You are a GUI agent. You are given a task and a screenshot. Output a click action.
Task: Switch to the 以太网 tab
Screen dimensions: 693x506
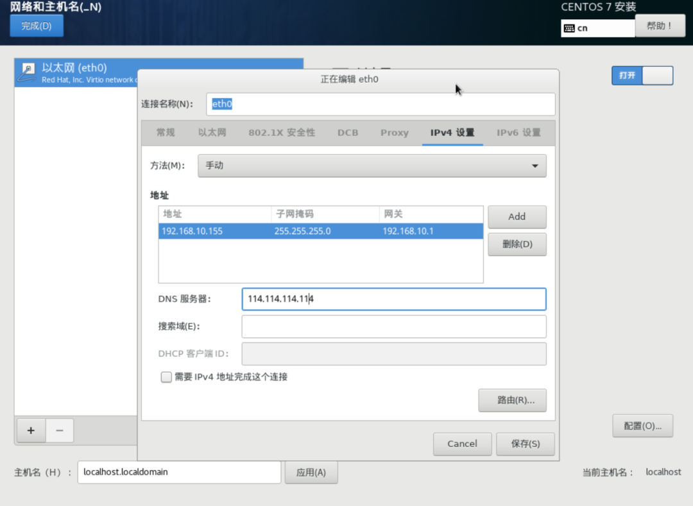coord(212,133)
